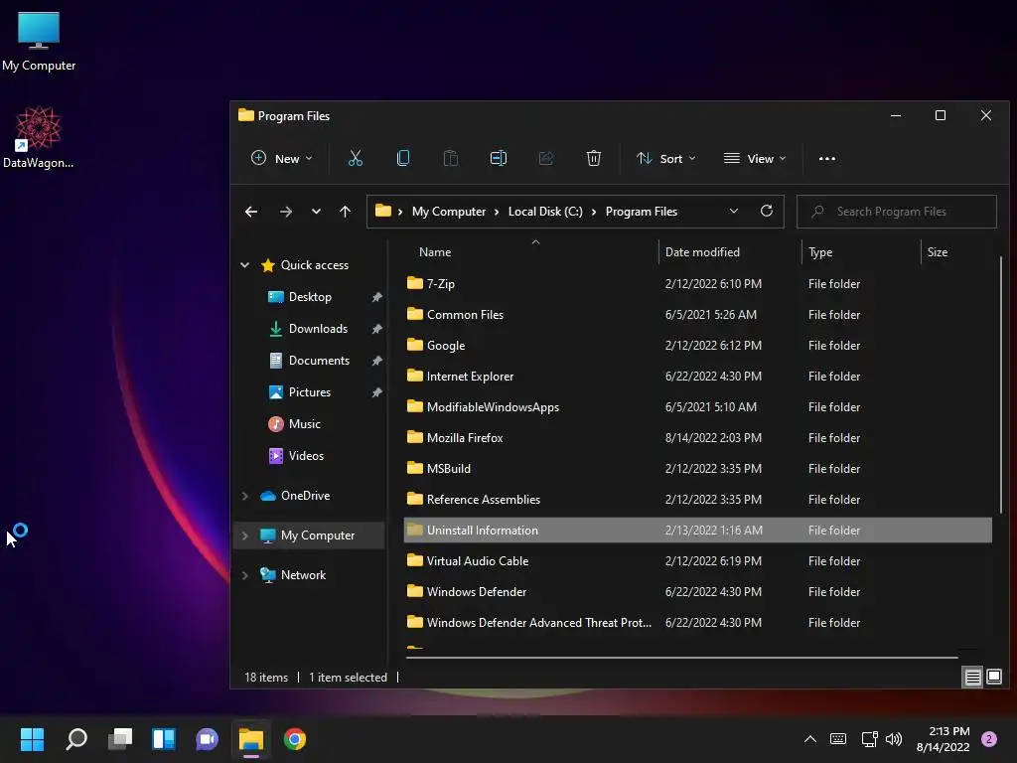Click the Search Program Files box
Image resolution: width=1017 pixels, height=763 pixels.
point(897,212)
